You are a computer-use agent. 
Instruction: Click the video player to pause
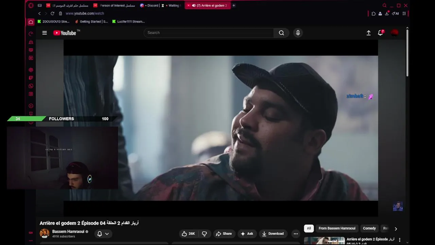point(221,128)
